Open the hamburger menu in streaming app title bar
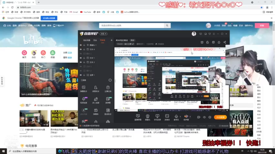 pos(214,34)
